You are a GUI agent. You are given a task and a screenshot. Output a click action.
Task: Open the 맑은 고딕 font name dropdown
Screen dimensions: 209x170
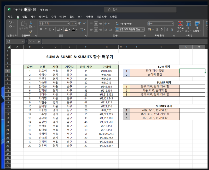coord(68,24)
